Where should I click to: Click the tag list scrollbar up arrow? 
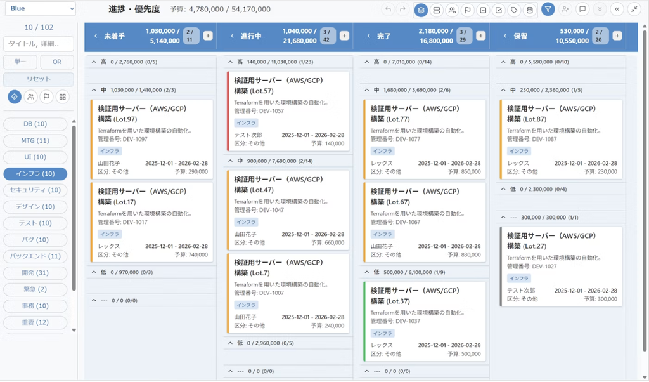pos(74,121)
